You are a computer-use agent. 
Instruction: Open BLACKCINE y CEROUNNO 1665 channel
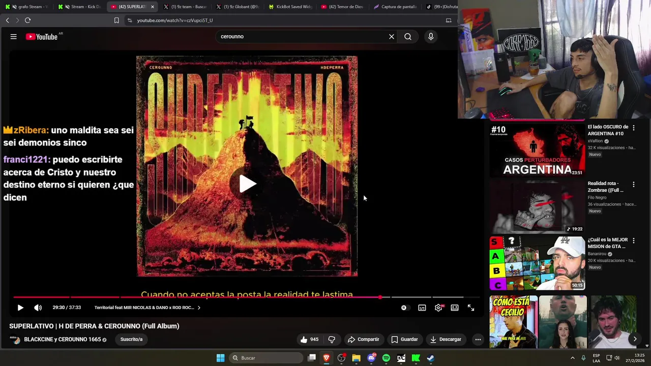[63, 339]
